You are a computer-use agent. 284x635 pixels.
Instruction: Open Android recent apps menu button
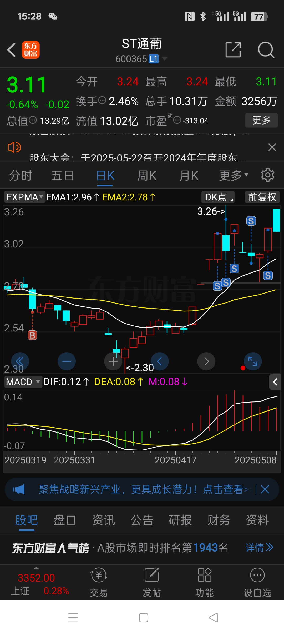73,617
